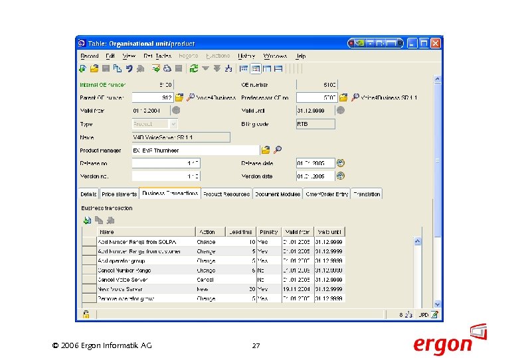
Task: Click the sort numbers toolbar icon
Action: click(x=228, y=68)
